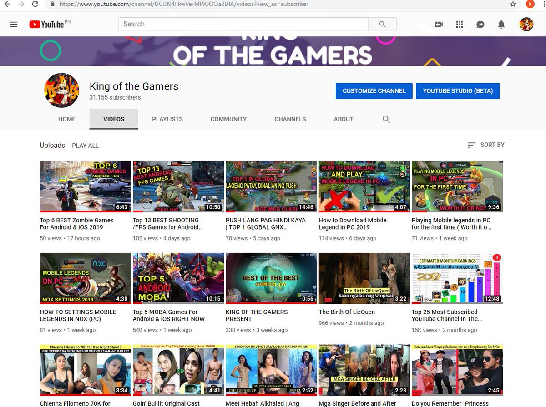The image size is (546, 407).
Task: Click title Top 25 Most Subscribed YouTube Channel
Action: coord(447,316)
